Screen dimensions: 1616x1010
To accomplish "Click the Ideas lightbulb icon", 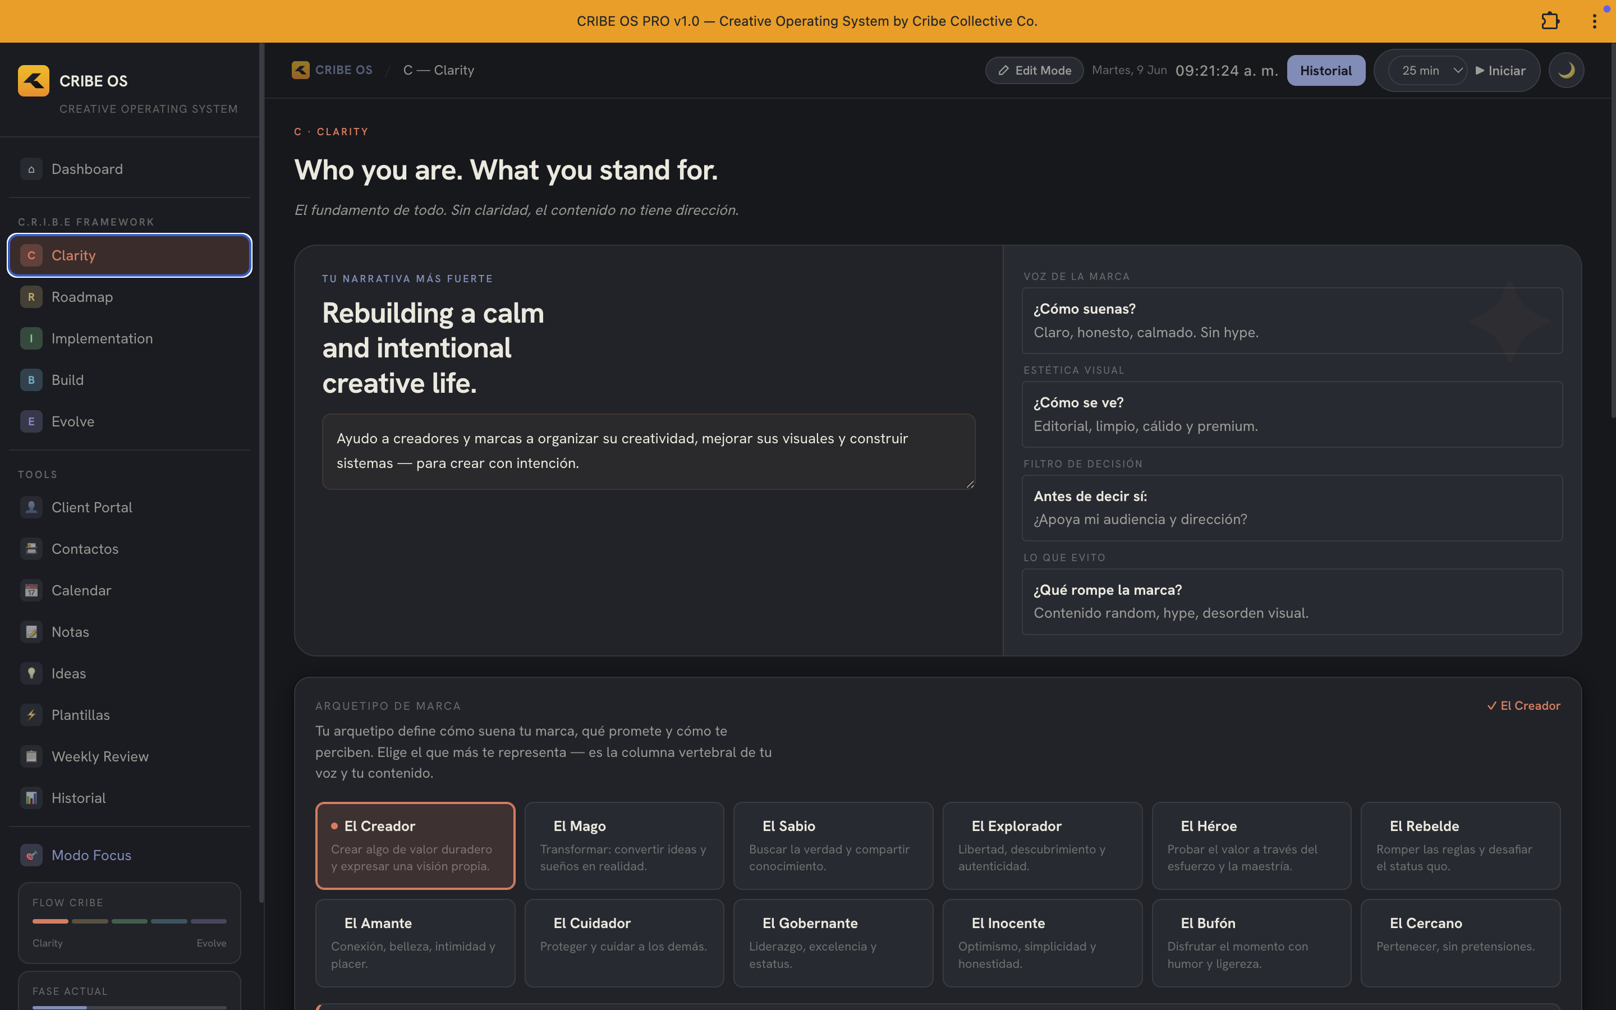I will [31, 673].
